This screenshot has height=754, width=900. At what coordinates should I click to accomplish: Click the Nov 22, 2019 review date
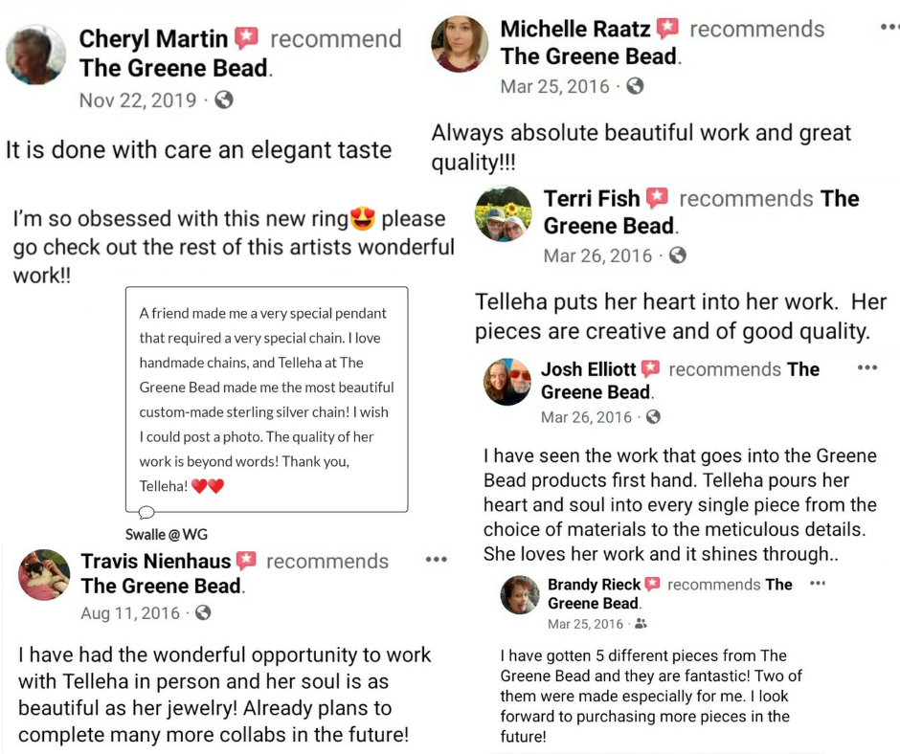138,100
